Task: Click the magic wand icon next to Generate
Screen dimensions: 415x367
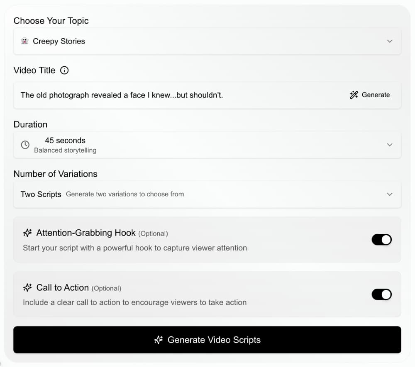Action: (354, 95)
